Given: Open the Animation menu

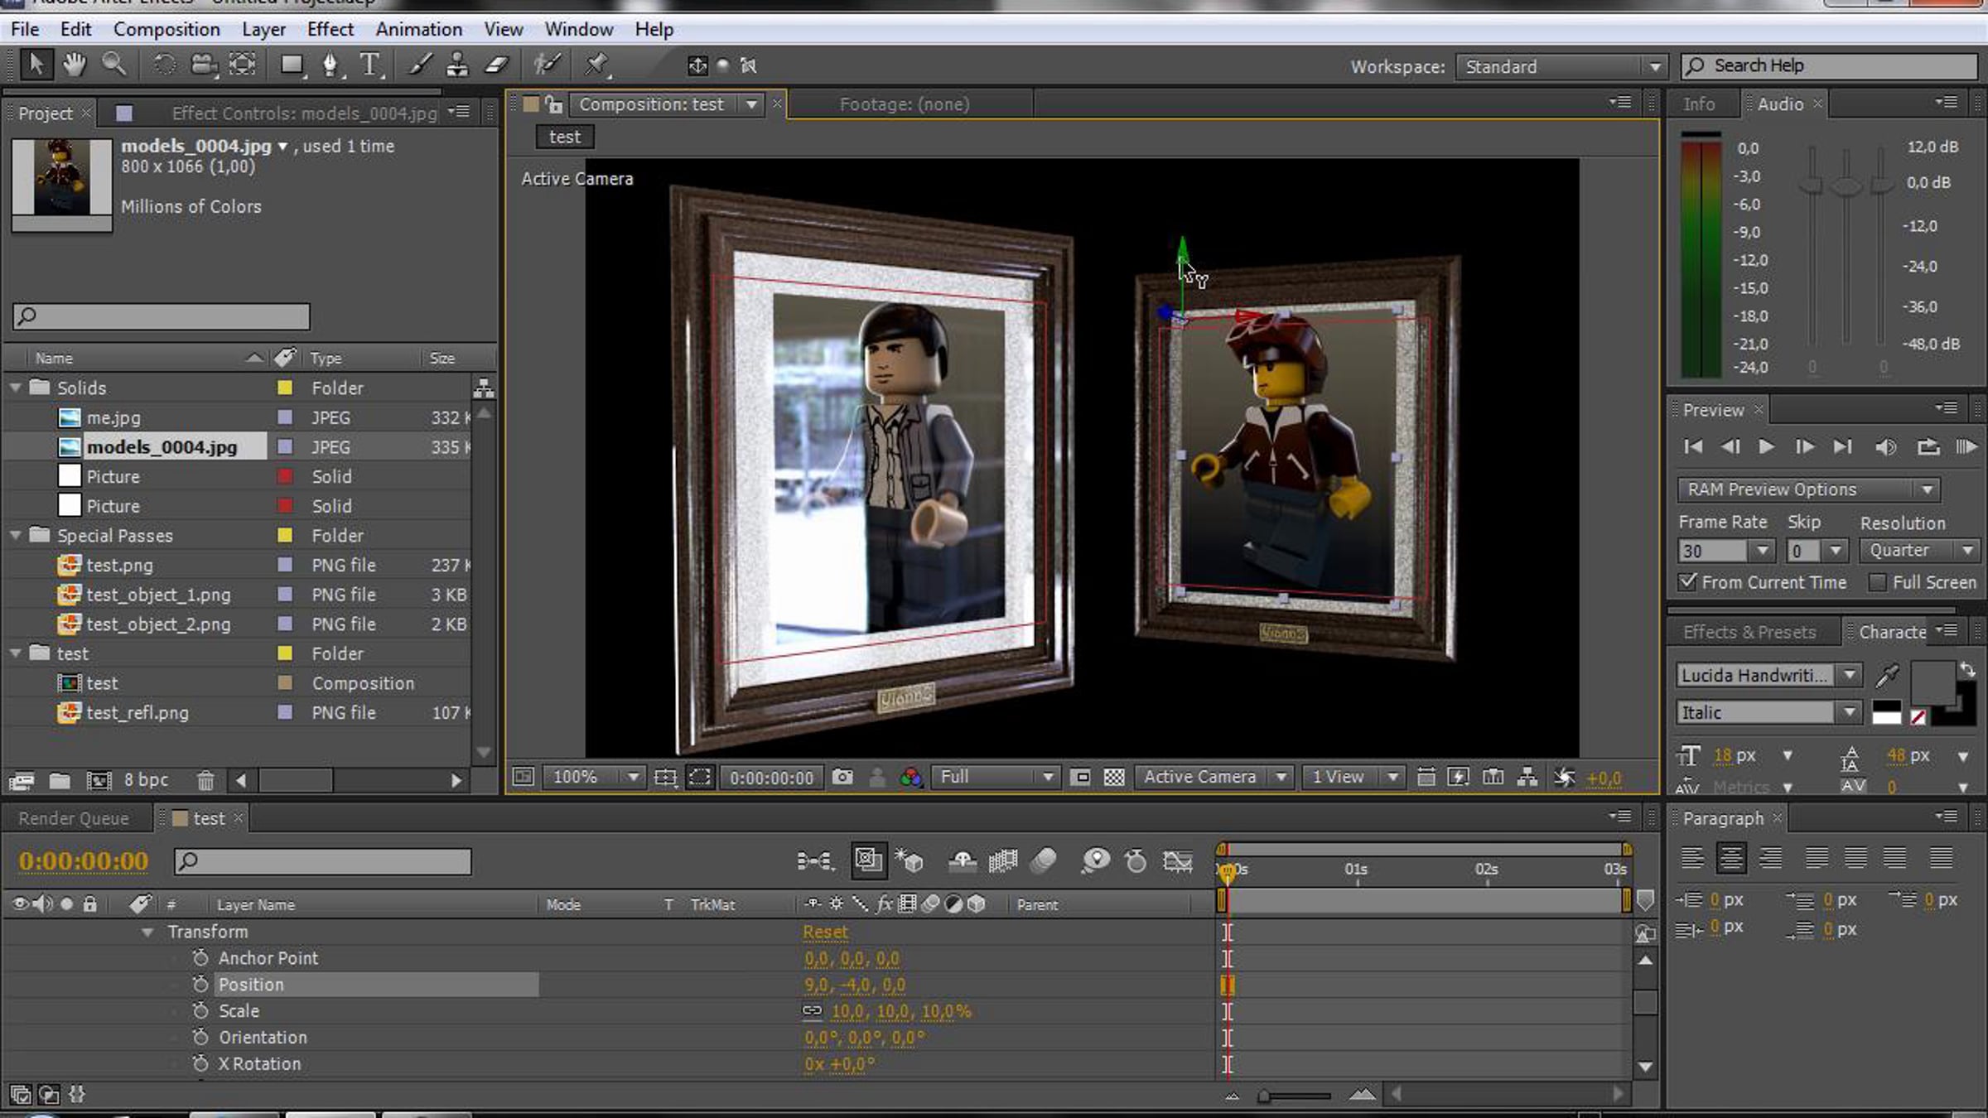Looking at the screenshot, I should [x=418, y=29].
